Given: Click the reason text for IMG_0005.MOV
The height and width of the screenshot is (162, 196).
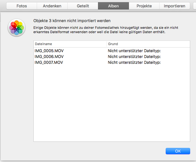Looking at the screenshot, I should (x=134, y=51).
